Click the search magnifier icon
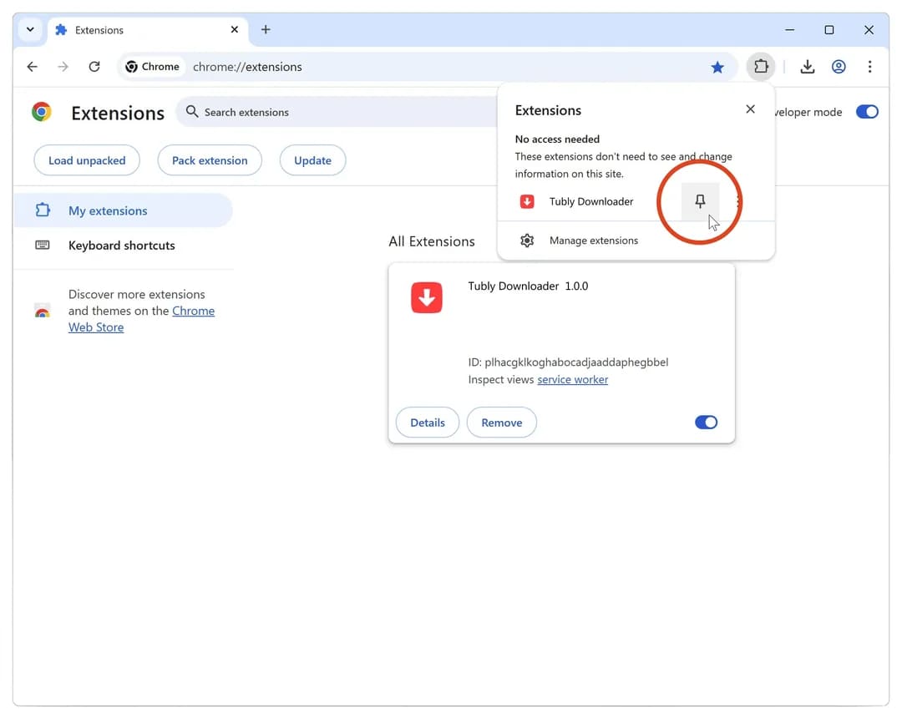 point(192,112)
